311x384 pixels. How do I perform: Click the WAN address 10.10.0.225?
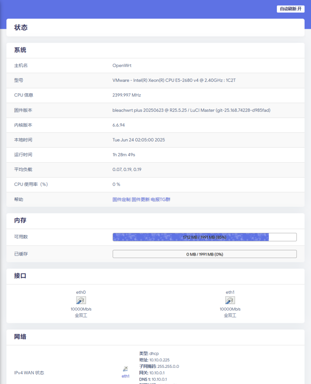coord(159,360)
